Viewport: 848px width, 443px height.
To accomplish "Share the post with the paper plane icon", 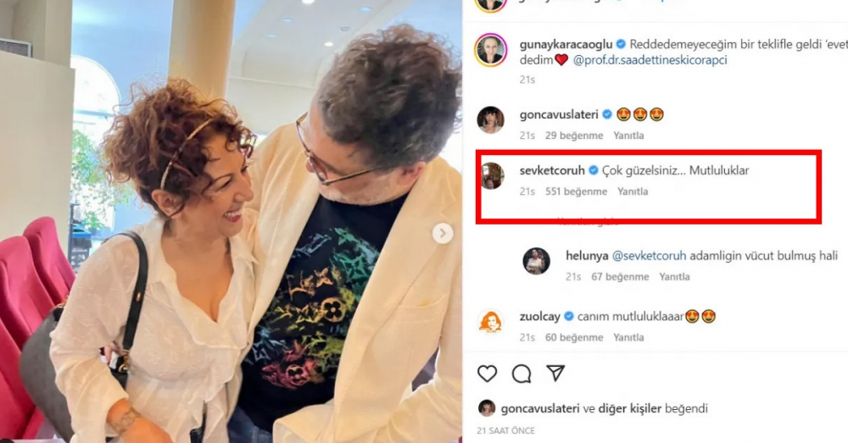I will (555, 373).
